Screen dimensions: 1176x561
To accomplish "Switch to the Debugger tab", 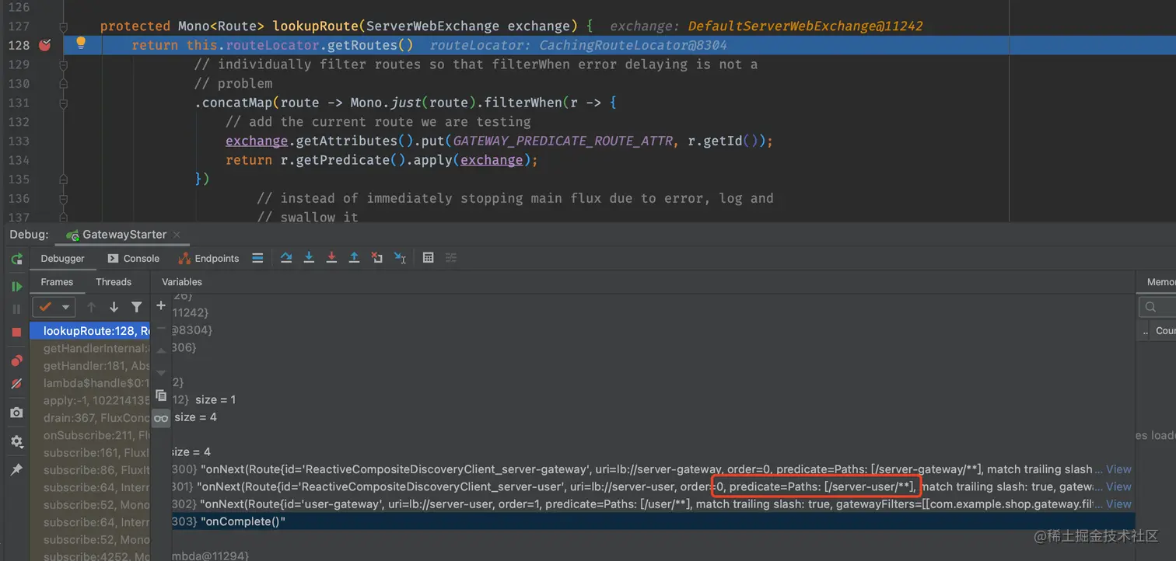I will (x=63, y=259).
